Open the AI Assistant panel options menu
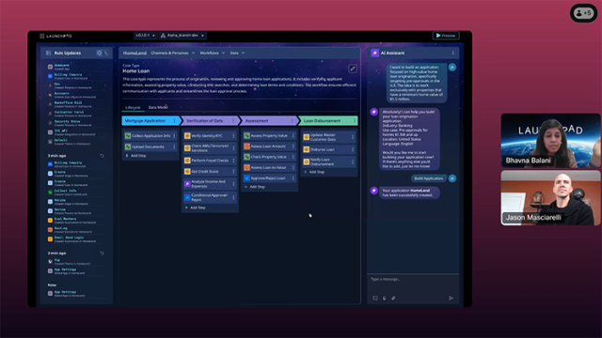The height and width of the screenshot is (338, 602). coord(452,53)
